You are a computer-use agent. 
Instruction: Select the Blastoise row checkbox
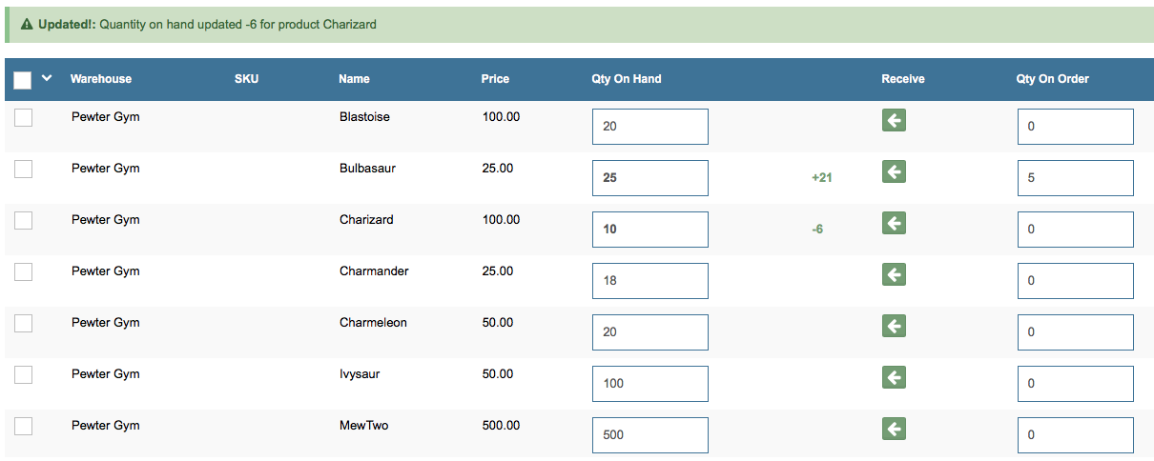tap(24, 118)
